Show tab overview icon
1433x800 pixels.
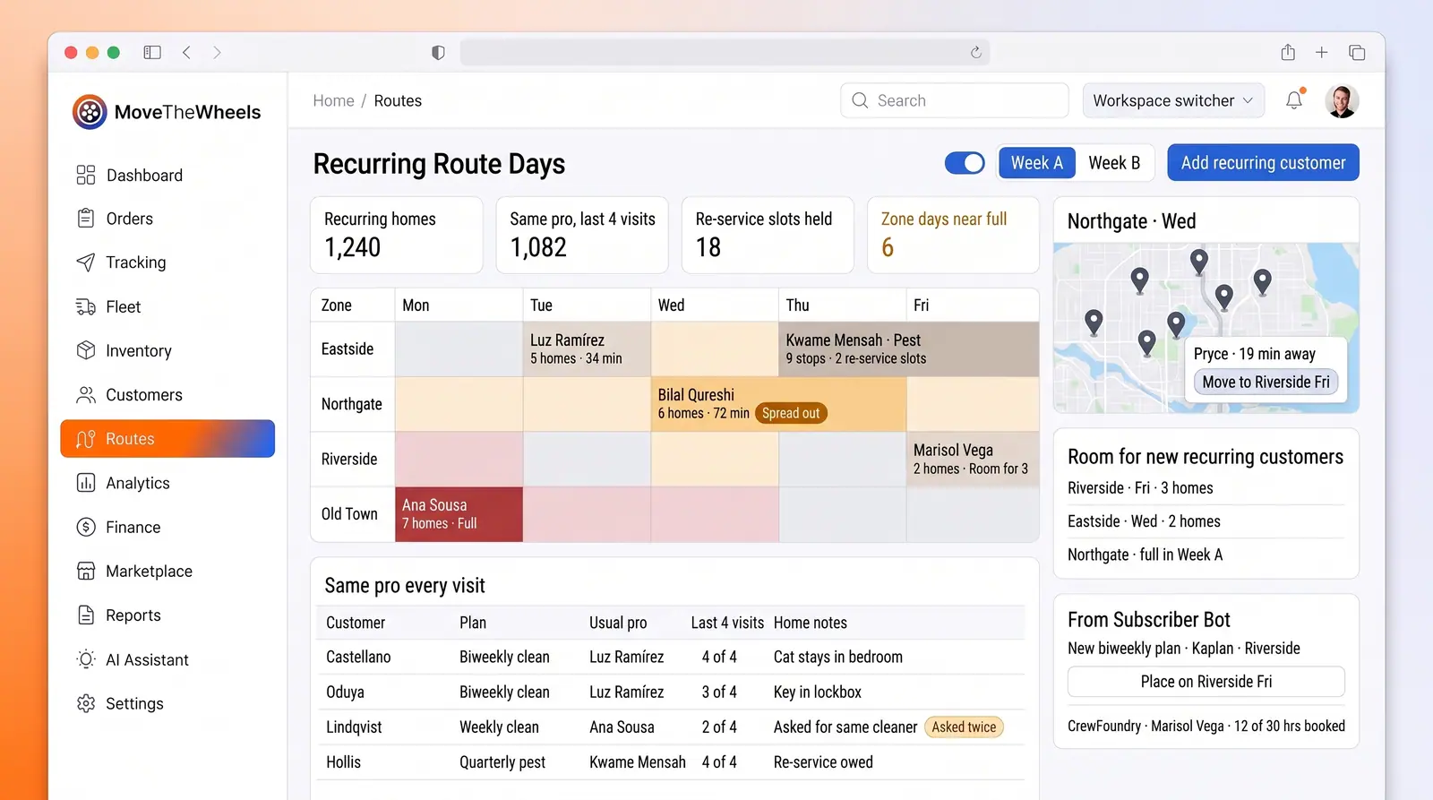click(x=1357, y=53)
